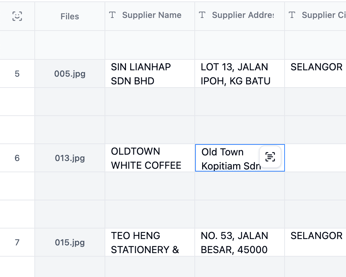The width and height of the screenshot is (346, 277).
Task: Select SELANGOR city cell in row 7
Action: point(315,242)
